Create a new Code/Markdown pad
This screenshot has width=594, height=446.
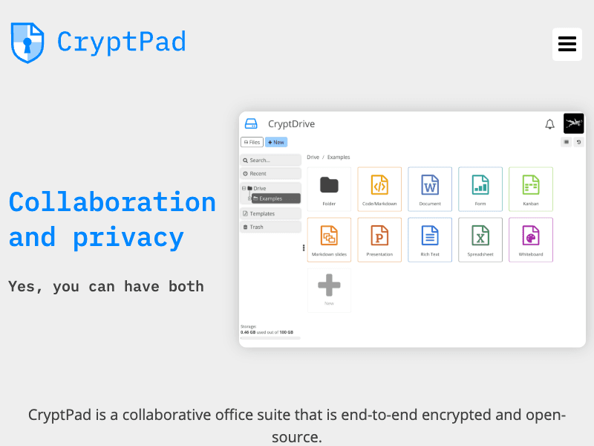click(379, 189)
